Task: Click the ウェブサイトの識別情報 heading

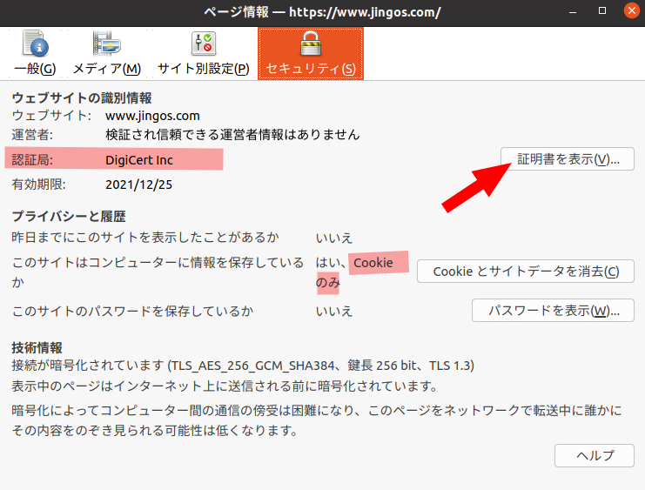Action: point(82,98)
